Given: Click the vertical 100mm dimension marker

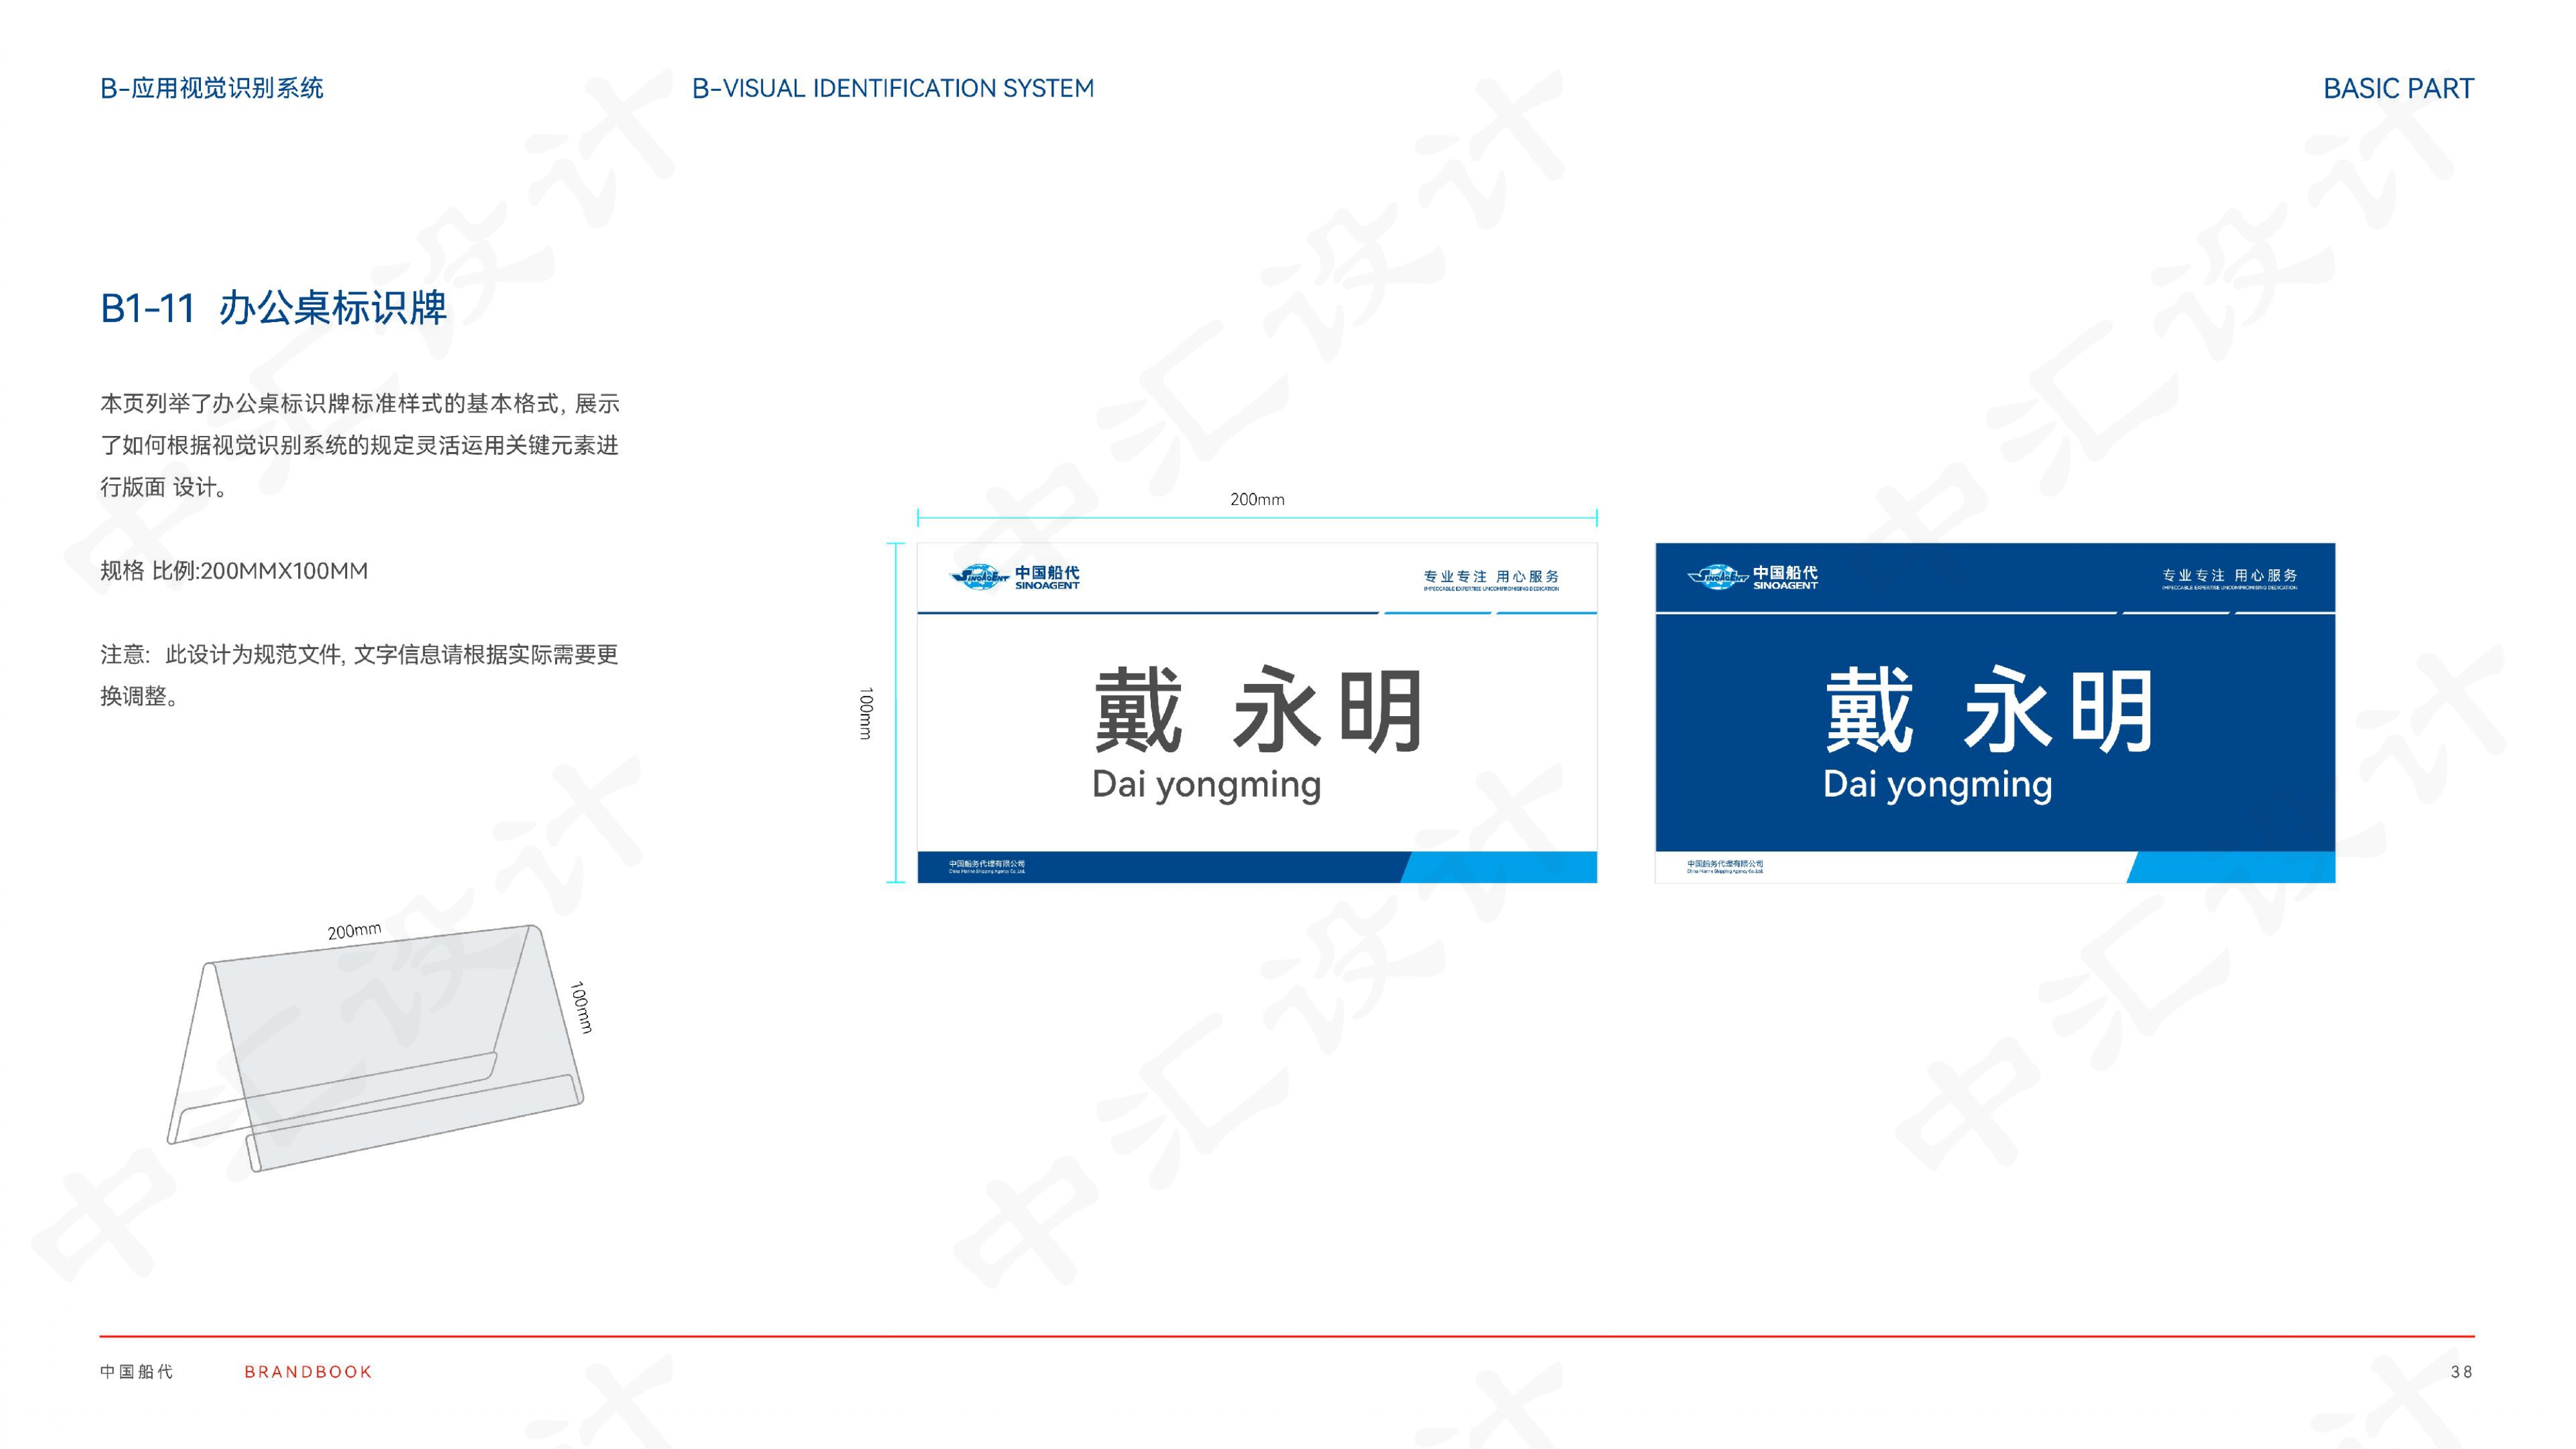Looking at the screenshot, I should pyautogui.click(x=866, y=713).
